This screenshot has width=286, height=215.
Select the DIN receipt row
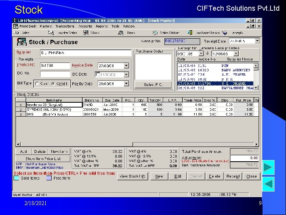point(215,66)
